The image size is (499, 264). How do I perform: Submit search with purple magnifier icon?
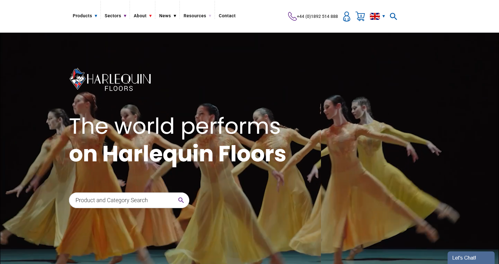181,200
